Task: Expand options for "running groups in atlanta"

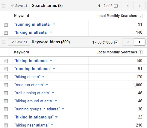Action: (63, 109)
